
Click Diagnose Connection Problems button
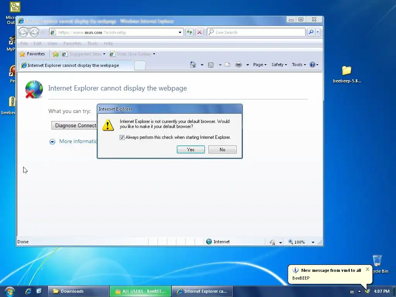click(74, 126)
